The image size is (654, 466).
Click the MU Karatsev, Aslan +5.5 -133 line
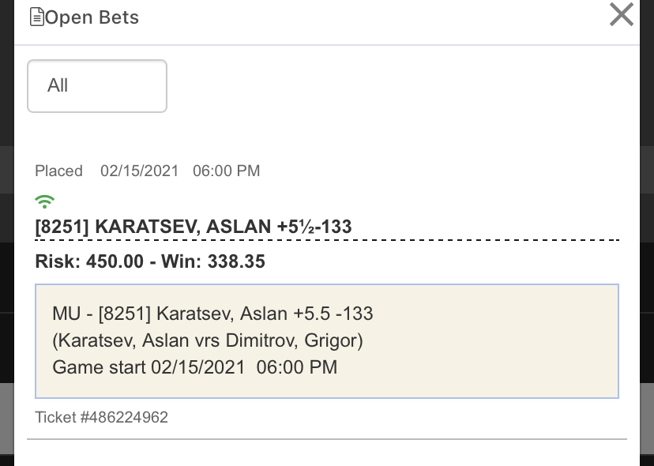click(x=212, y=314)
